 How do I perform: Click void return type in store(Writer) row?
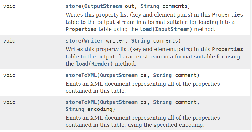click(x=9, y=40)
